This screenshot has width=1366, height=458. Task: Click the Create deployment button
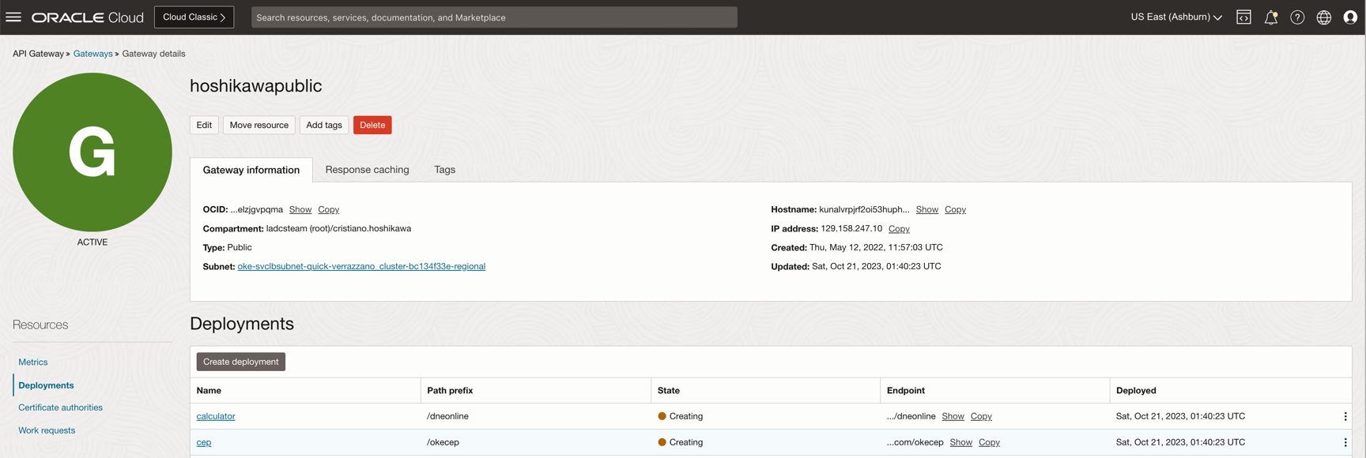coord(240,362)
